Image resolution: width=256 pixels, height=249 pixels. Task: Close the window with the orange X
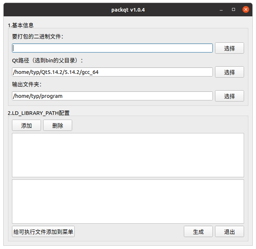click(246, 9)
